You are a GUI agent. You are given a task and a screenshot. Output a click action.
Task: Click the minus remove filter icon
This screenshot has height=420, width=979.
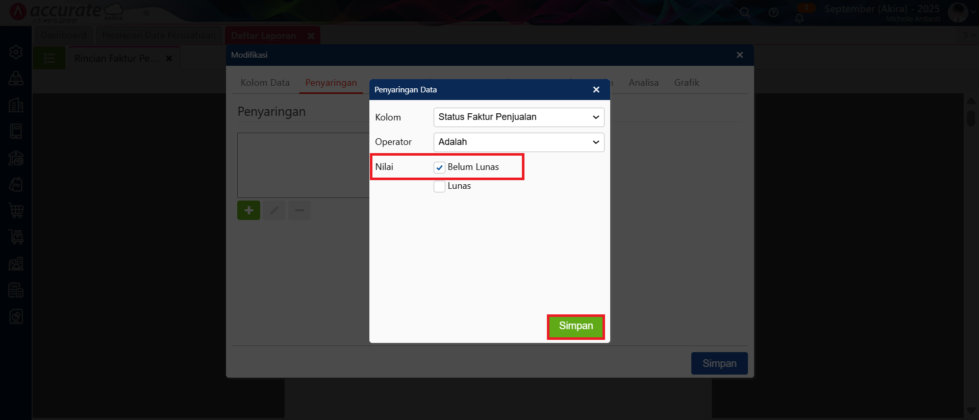(x=299, y=210)
